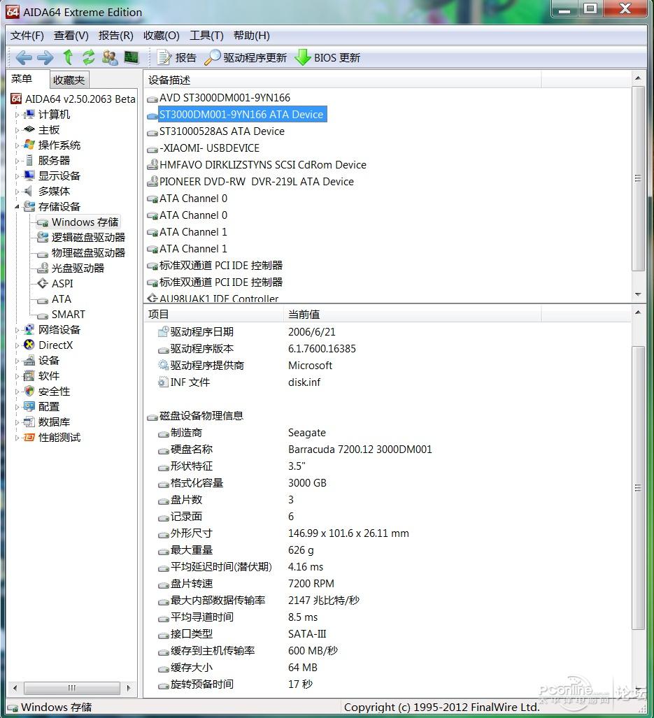
Task: Click the 配置 configuration icon
Action: coord(29,407)
